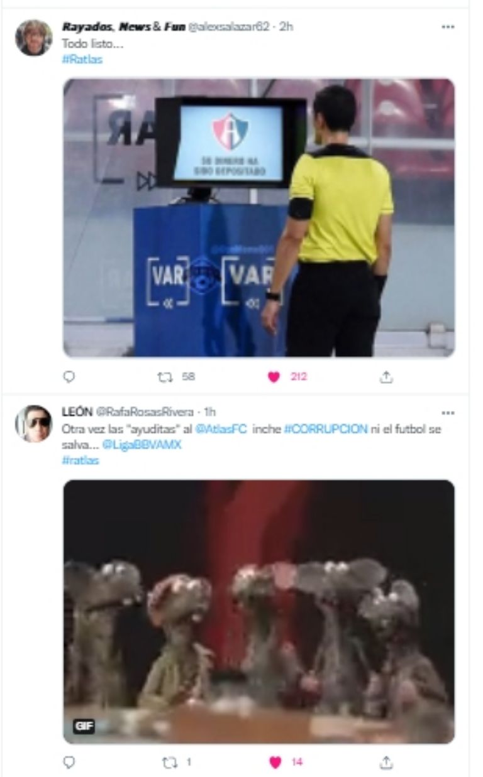483x777 pixels.
Task: Open more options on the Rayados tweet
Action: (x=448, y=27)
